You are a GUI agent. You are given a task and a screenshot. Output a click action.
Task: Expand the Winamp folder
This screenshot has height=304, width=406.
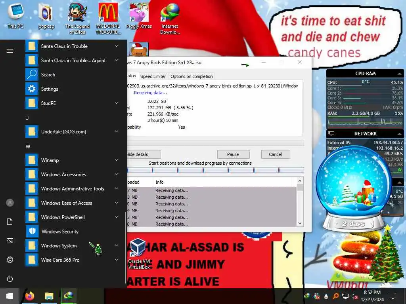(x=117, y=160)
